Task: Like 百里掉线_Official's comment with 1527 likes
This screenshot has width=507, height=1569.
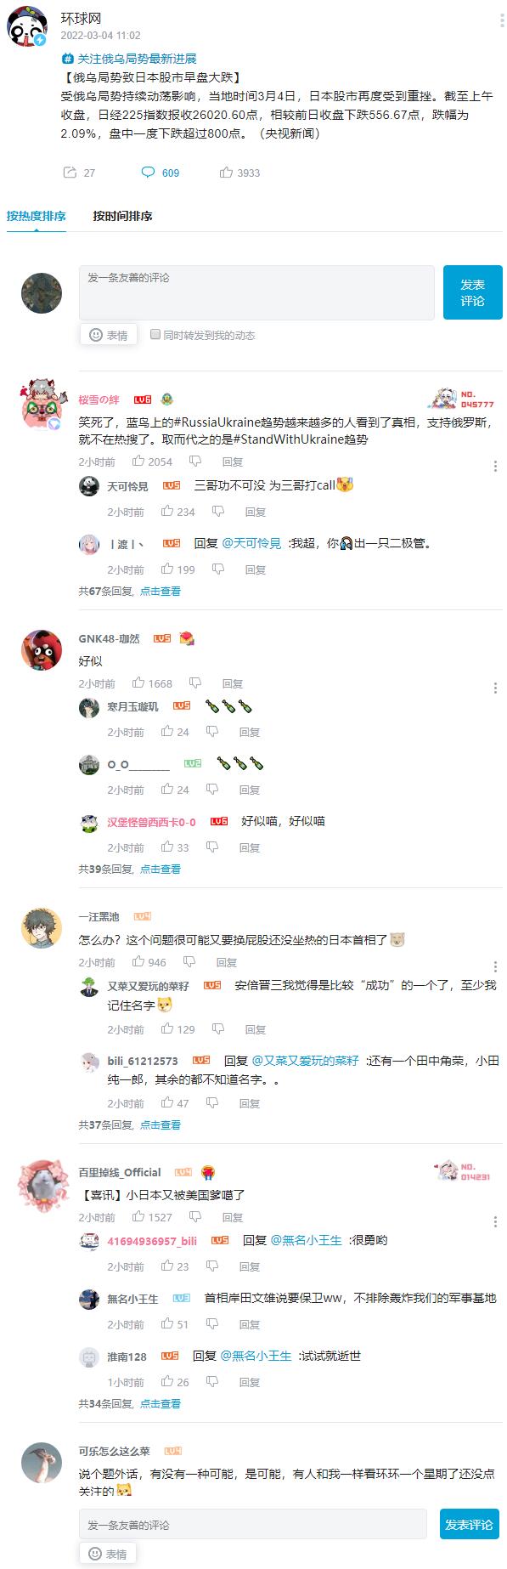Action: (x=138, y=1217)
